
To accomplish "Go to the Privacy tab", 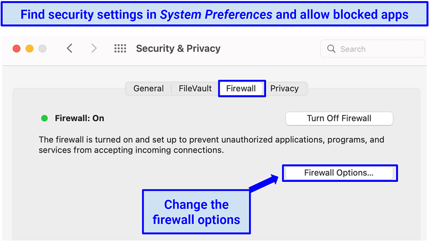I will [x=284, y=88].
